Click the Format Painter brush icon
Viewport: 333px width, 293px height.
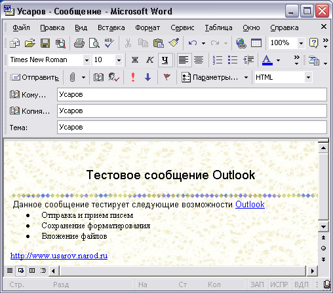tap(174, 43)
